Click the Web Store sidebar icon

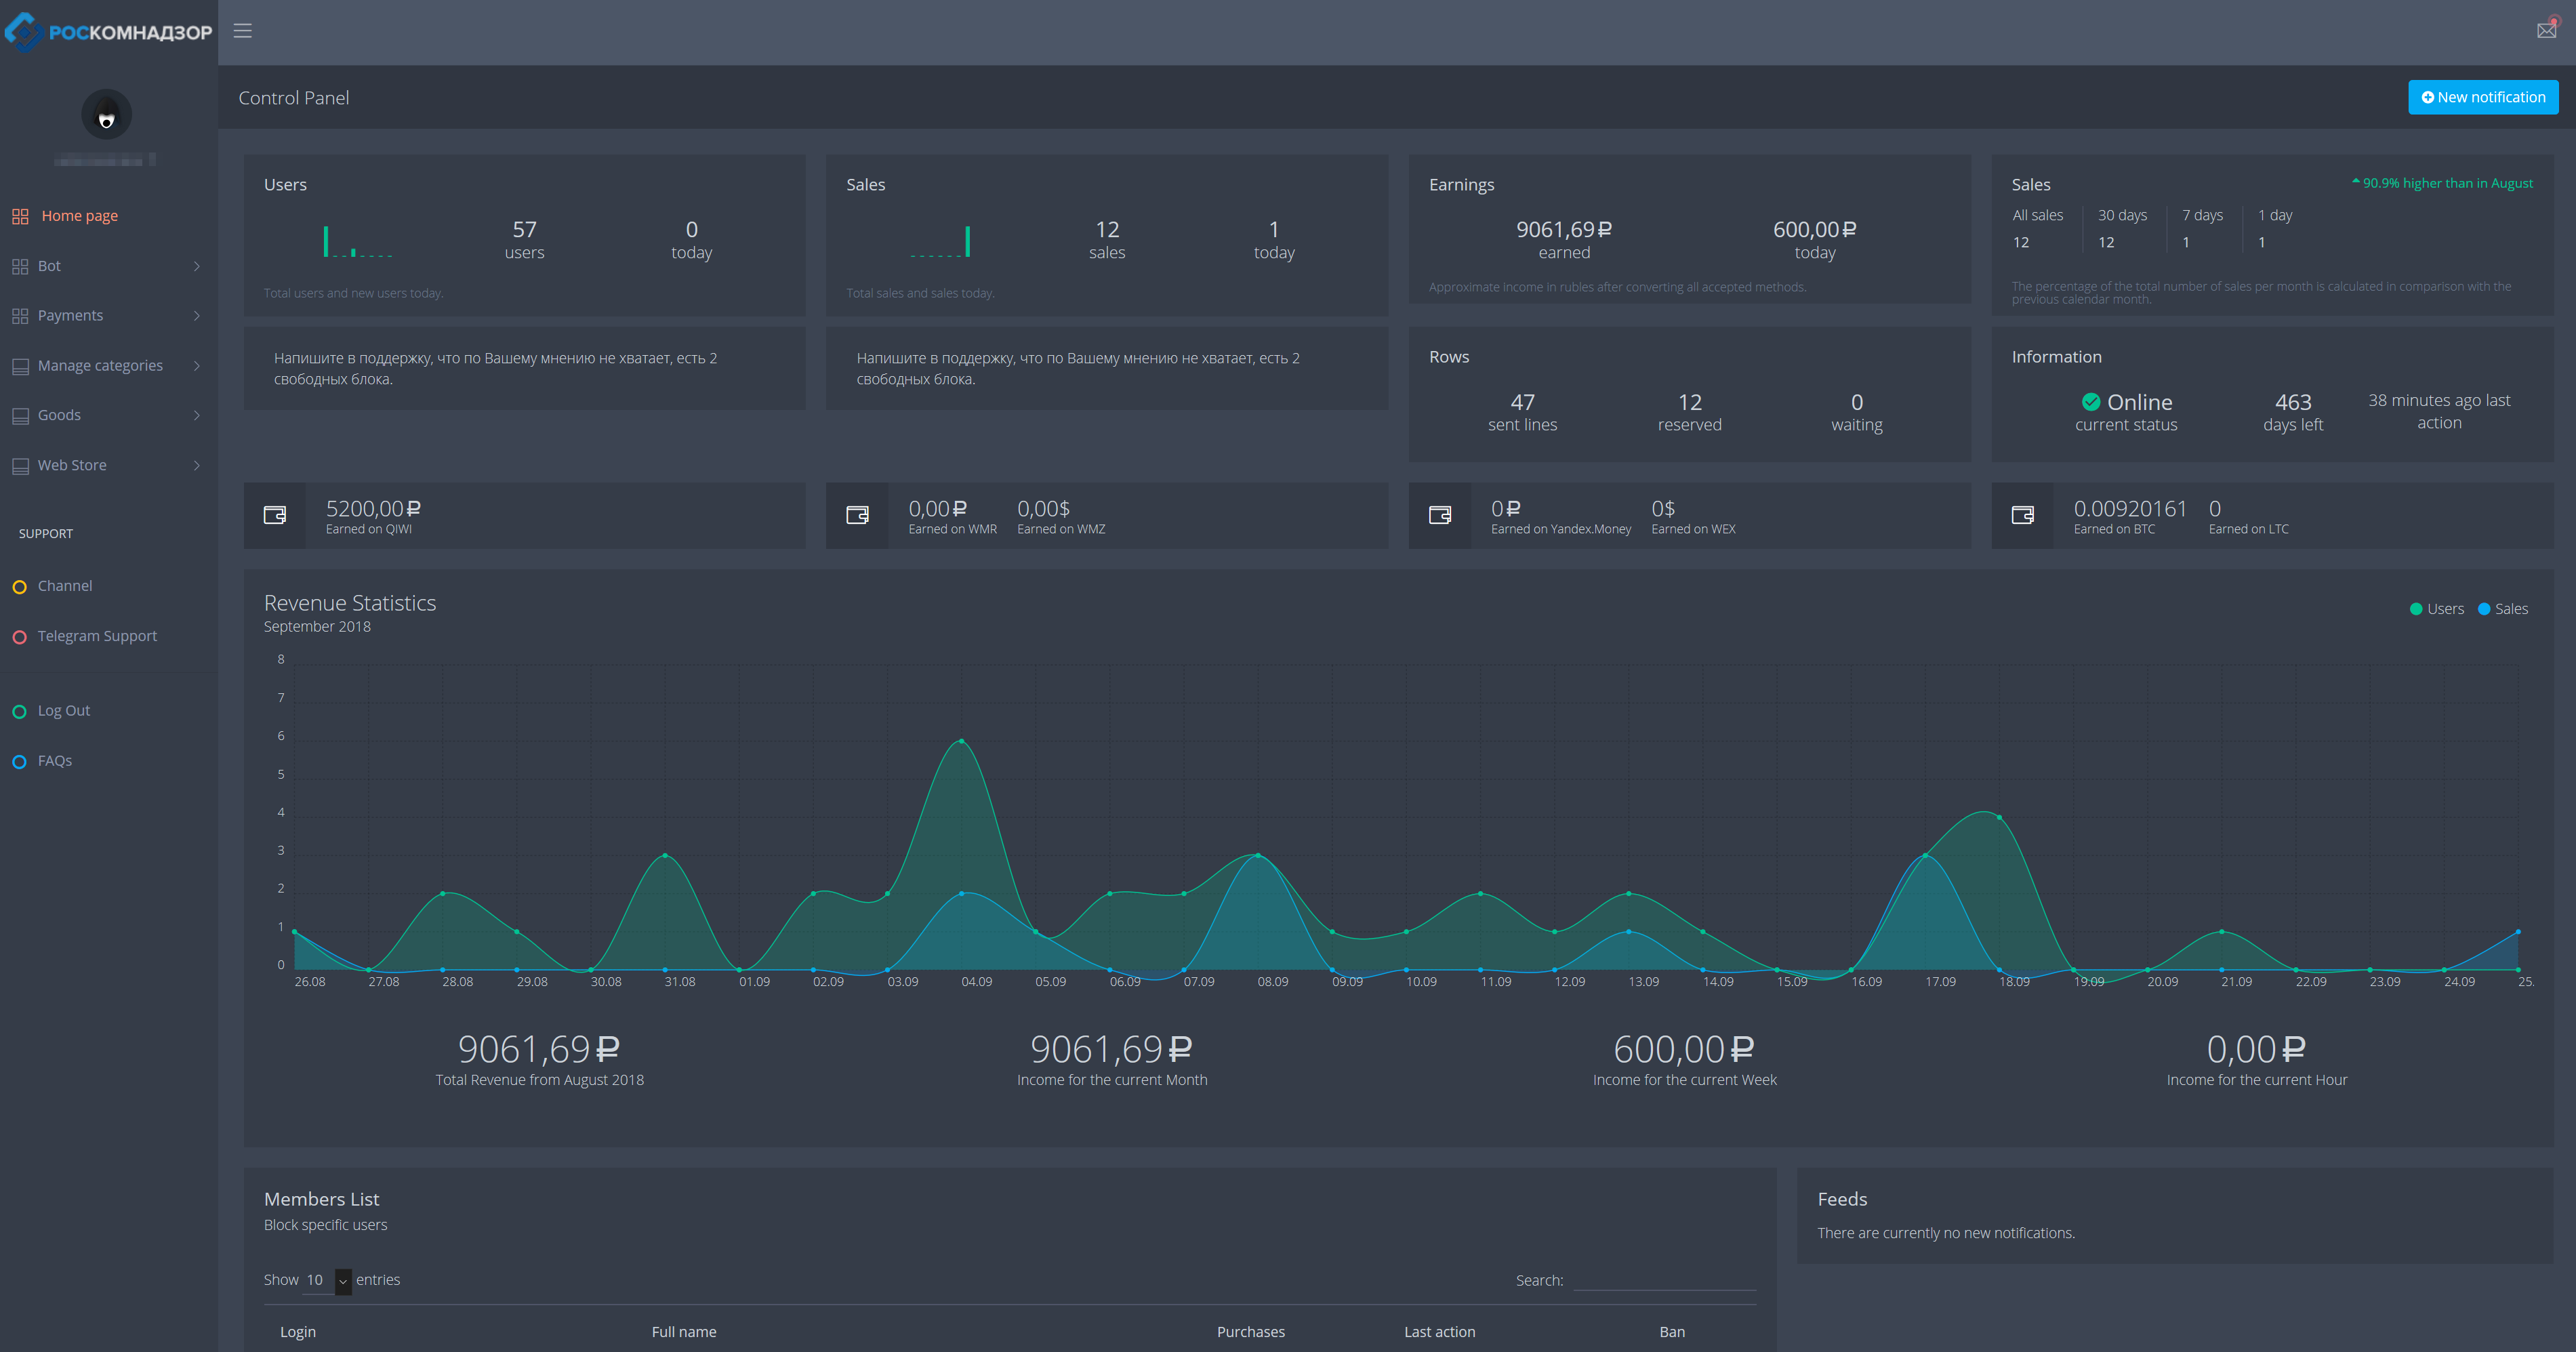point(20,466)
